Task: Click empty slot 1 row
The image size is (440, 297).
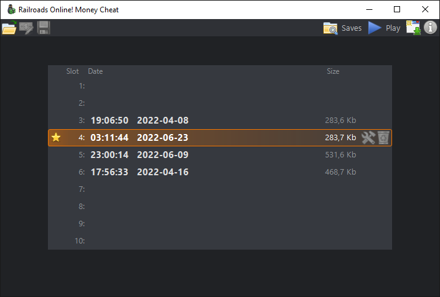Action: (x=220, y=86)
